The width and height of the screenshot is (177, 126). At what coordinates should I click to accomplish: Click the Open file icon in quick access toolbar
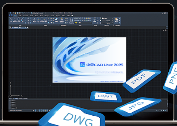[15, 13]
